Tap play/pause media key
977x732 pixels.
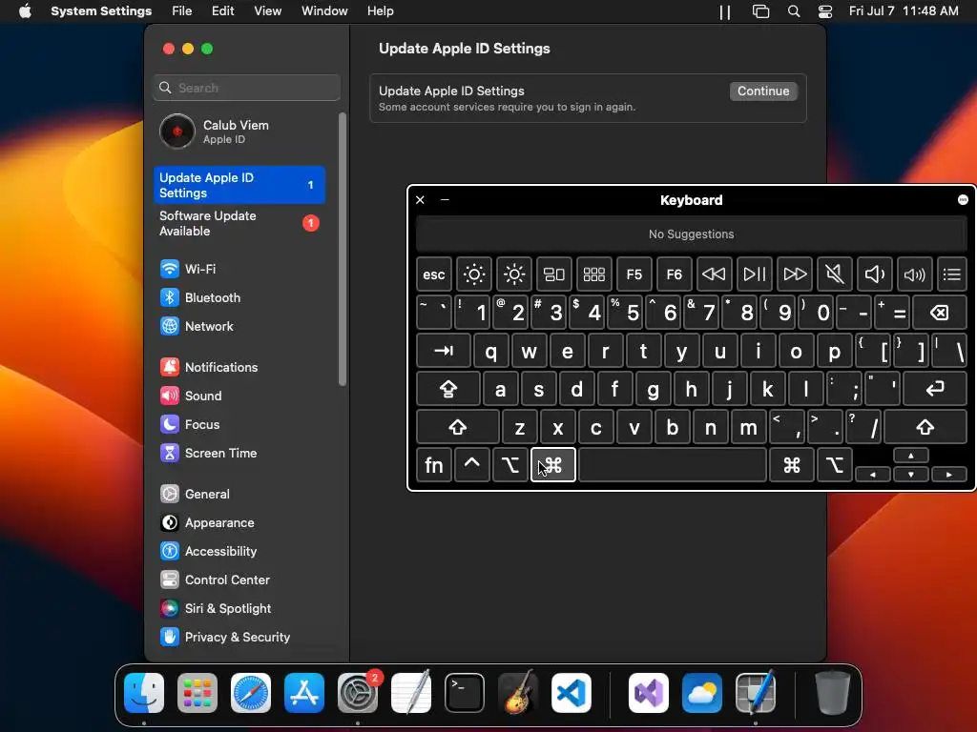(x=755, y=274)
